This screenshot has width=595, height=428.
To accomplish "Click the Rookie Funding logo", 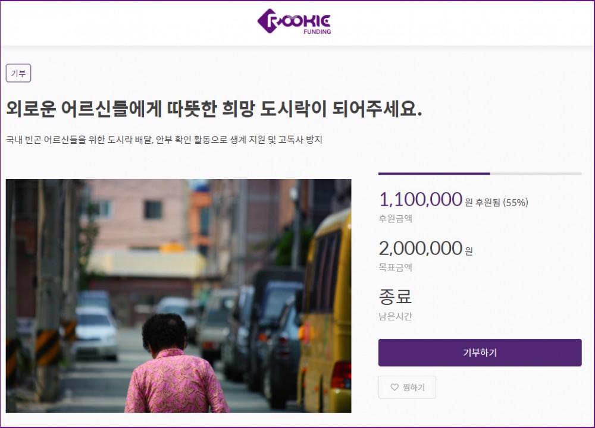I will tap(294, 21).
